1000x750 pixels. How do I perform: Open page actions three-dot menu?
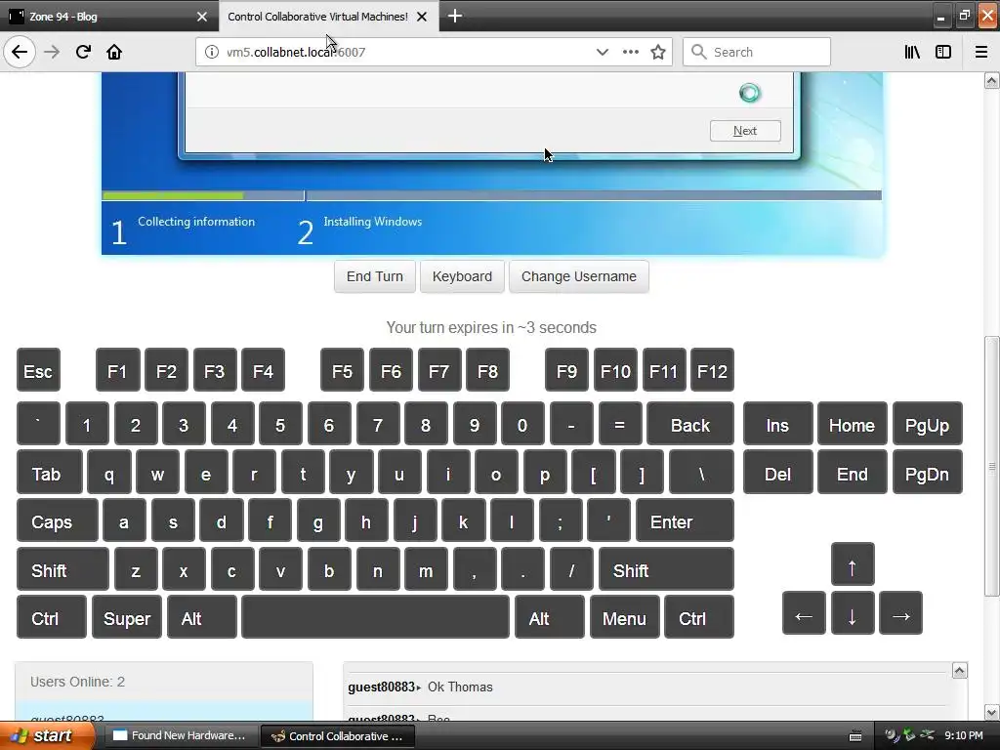(630, 52)
